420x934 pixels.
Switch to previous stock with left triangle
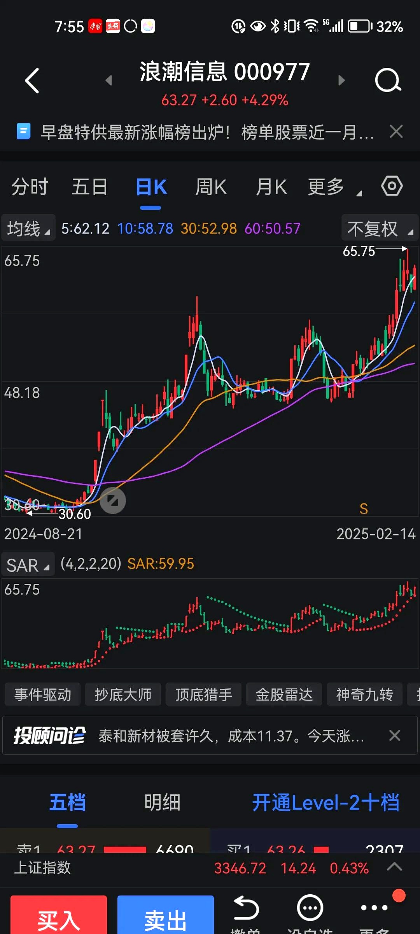point(108,80)
